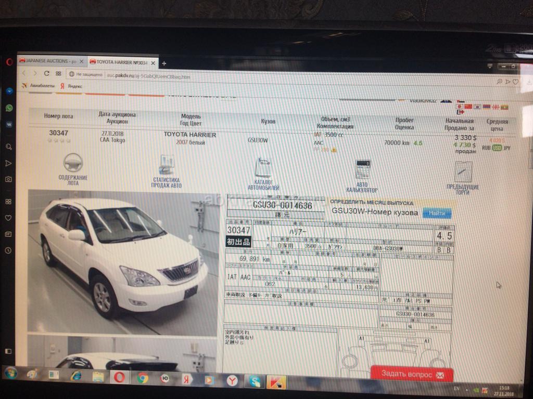Open Messenger in Opera sidebar
This screenshot has width=533, height=399.
pos(9,90)
